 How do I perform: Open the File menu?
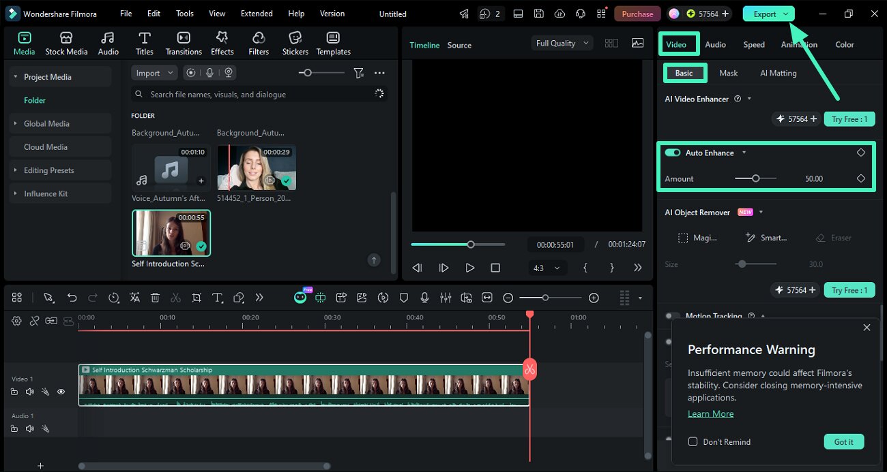126,14
